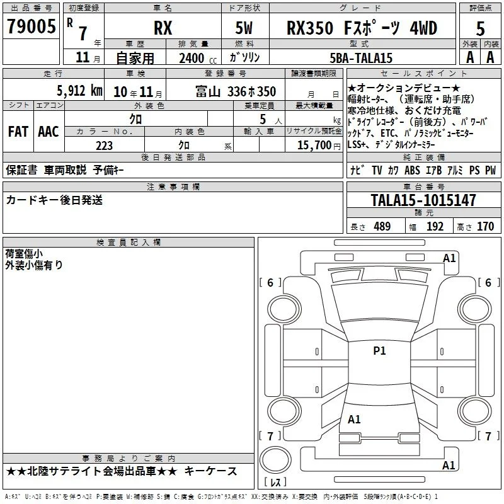Click the ★オークションデビュー★ sales point
The height and width of the screenshot is (504, 504).
pyautogui.click(x=404, y=88)
